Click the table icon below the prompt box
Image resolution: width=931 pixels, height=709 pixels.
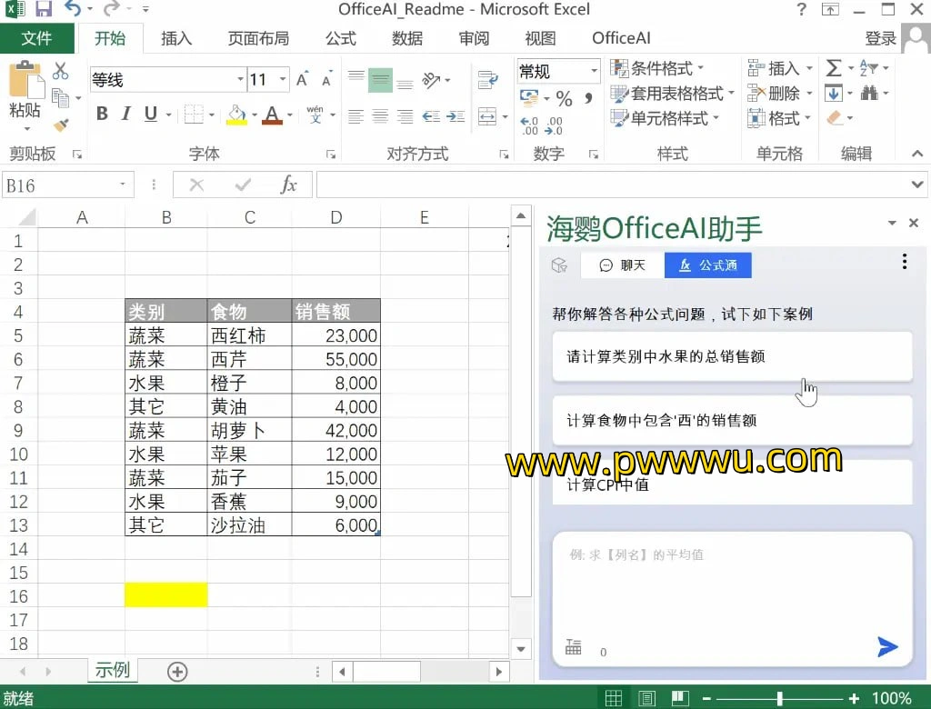coord(574,646)
